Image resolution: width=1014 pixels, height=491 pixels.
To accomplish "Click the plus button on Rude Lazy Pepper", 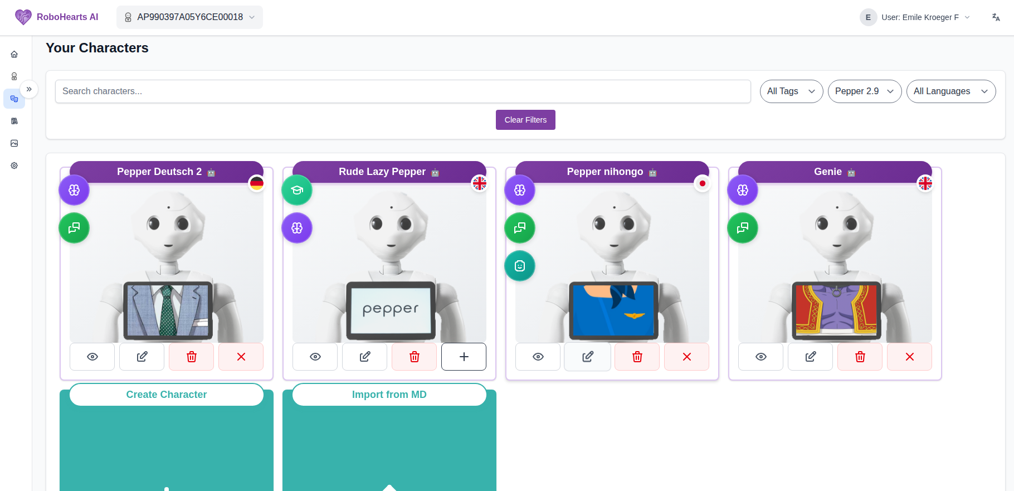I will click(464, 357).
